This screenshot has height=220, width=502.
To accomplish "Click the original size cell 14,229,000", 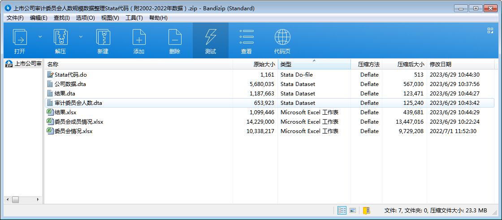I will click(260, 122).
